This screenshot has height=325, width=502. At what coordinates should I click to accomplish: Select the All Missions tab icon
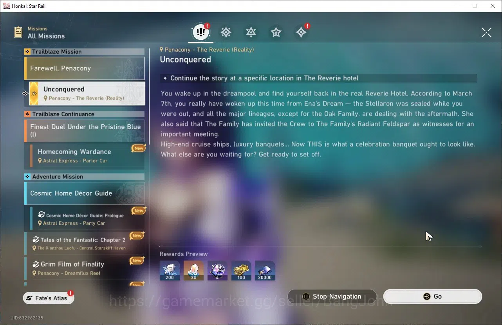coord(201,32)
